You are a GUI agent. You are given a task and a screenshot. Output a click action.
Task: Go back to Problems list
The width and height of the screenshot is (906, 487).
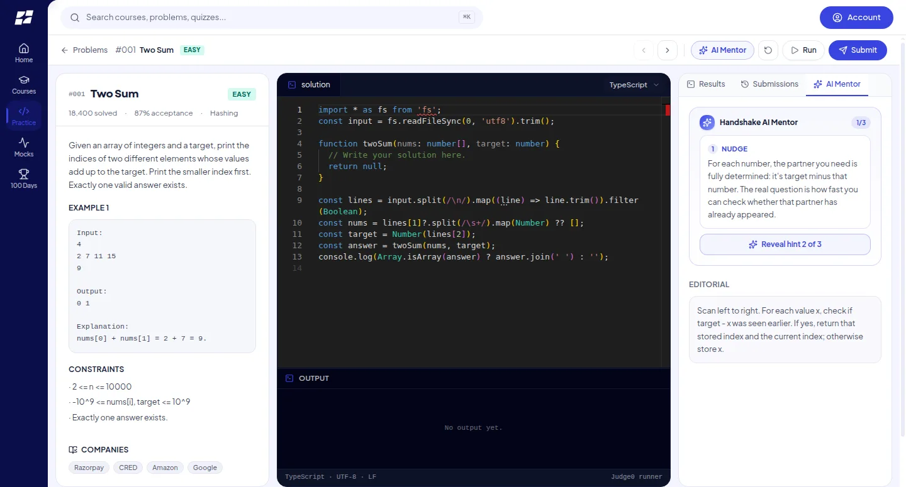[84, 50]
